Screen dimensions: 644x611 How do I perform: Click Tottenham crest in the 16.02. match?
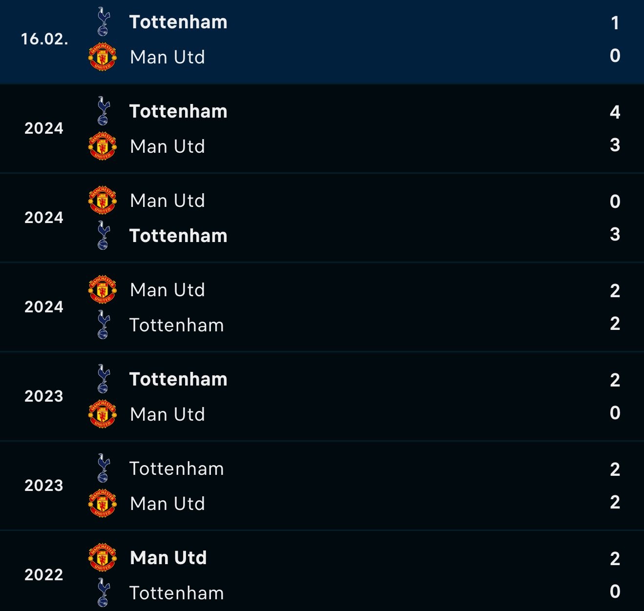click(x=103, y=22)
